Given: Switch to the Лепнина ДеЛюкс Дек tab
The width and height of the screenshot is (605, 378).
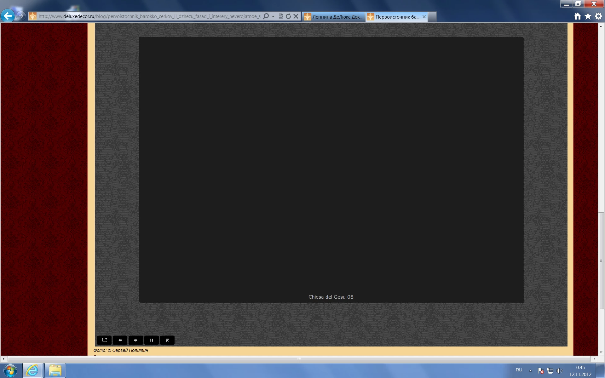Looking at the screenshot, I should 334,17.
